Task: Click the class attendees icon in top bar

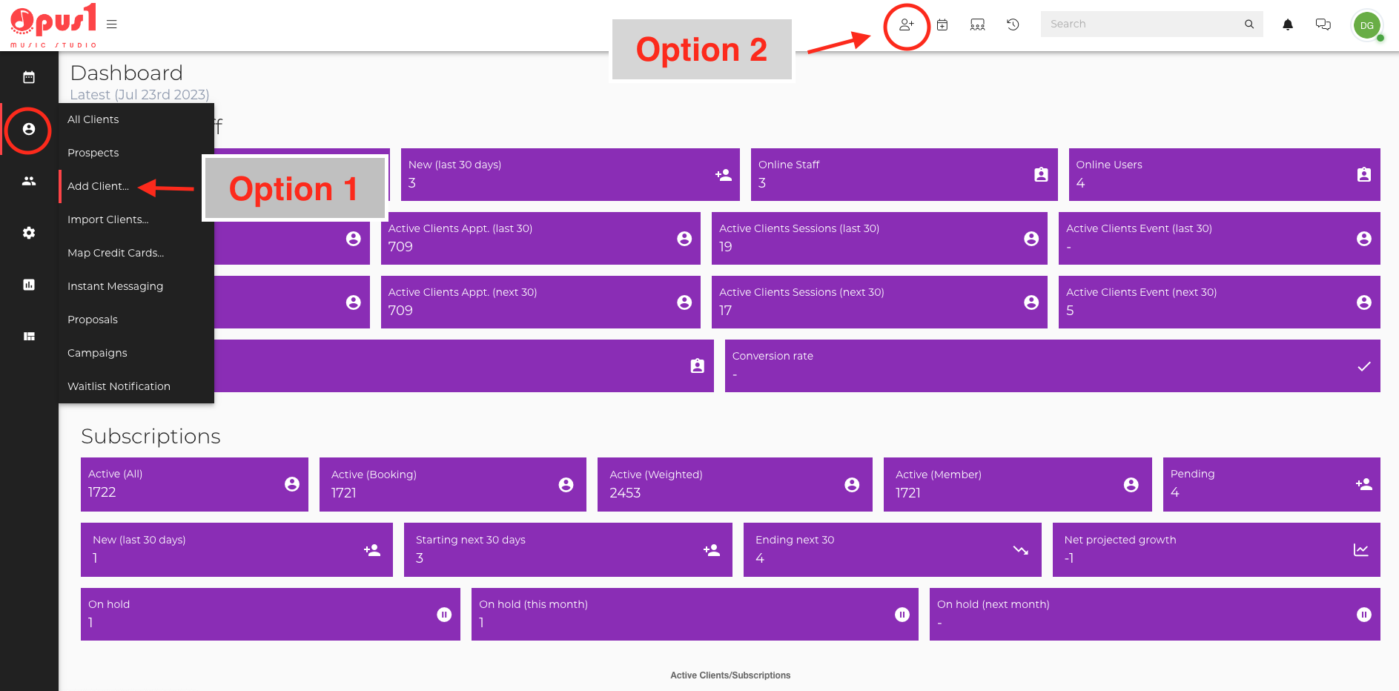Action: [x=978, y=24]
